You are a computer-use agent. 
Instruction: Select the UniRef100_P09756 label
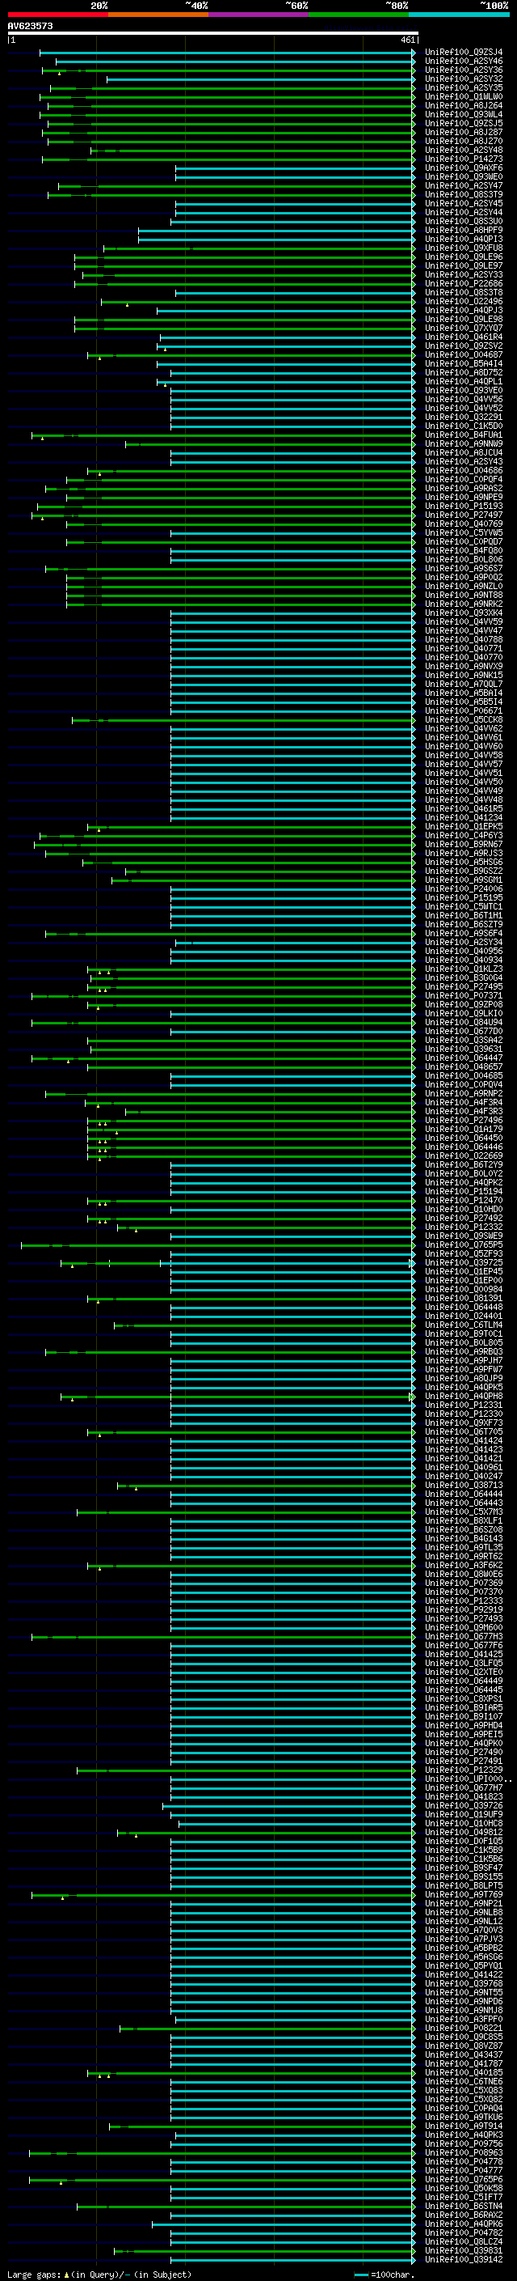click(x=463, y=2143)
